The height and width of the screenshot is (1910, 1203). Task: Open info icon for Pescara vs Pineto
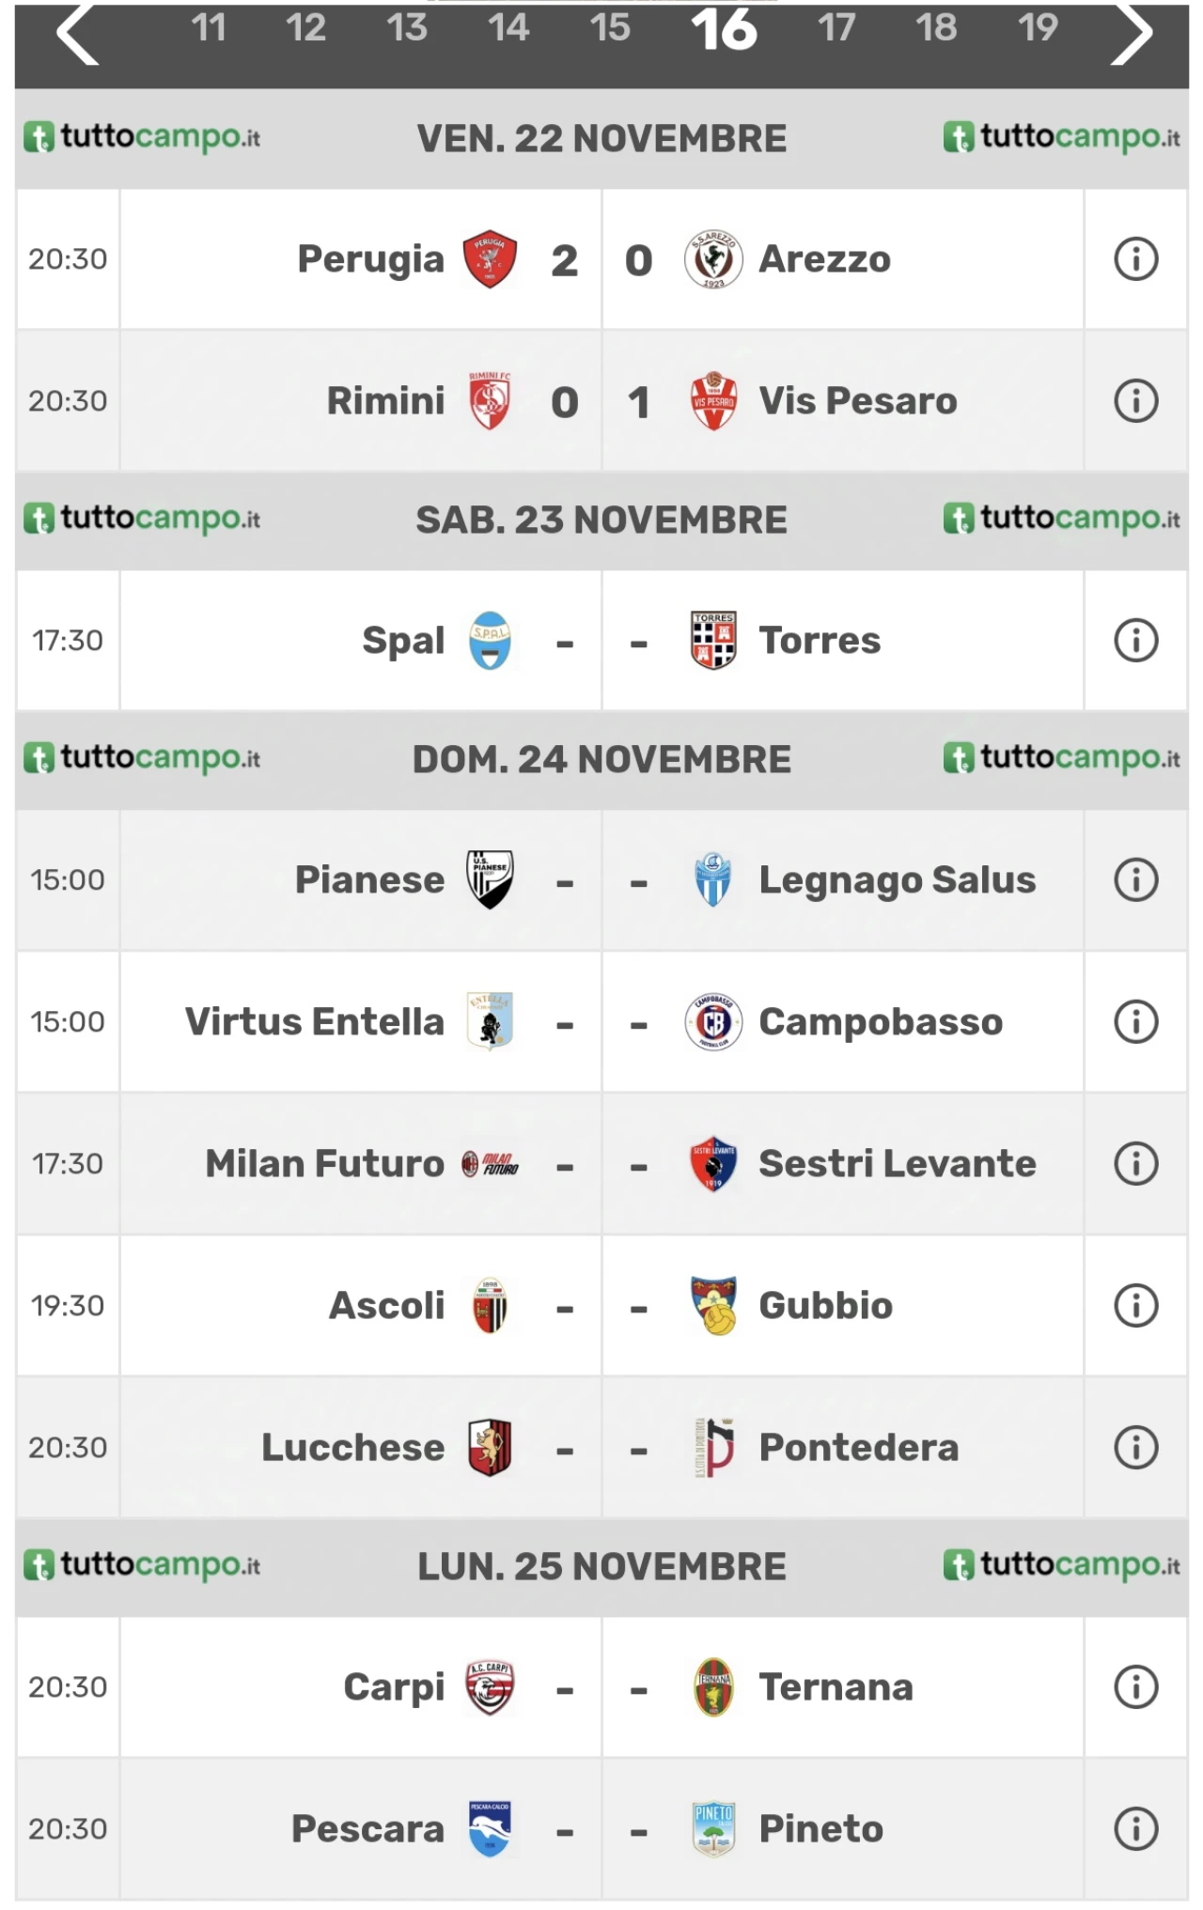click(x=1135, y=1829)
